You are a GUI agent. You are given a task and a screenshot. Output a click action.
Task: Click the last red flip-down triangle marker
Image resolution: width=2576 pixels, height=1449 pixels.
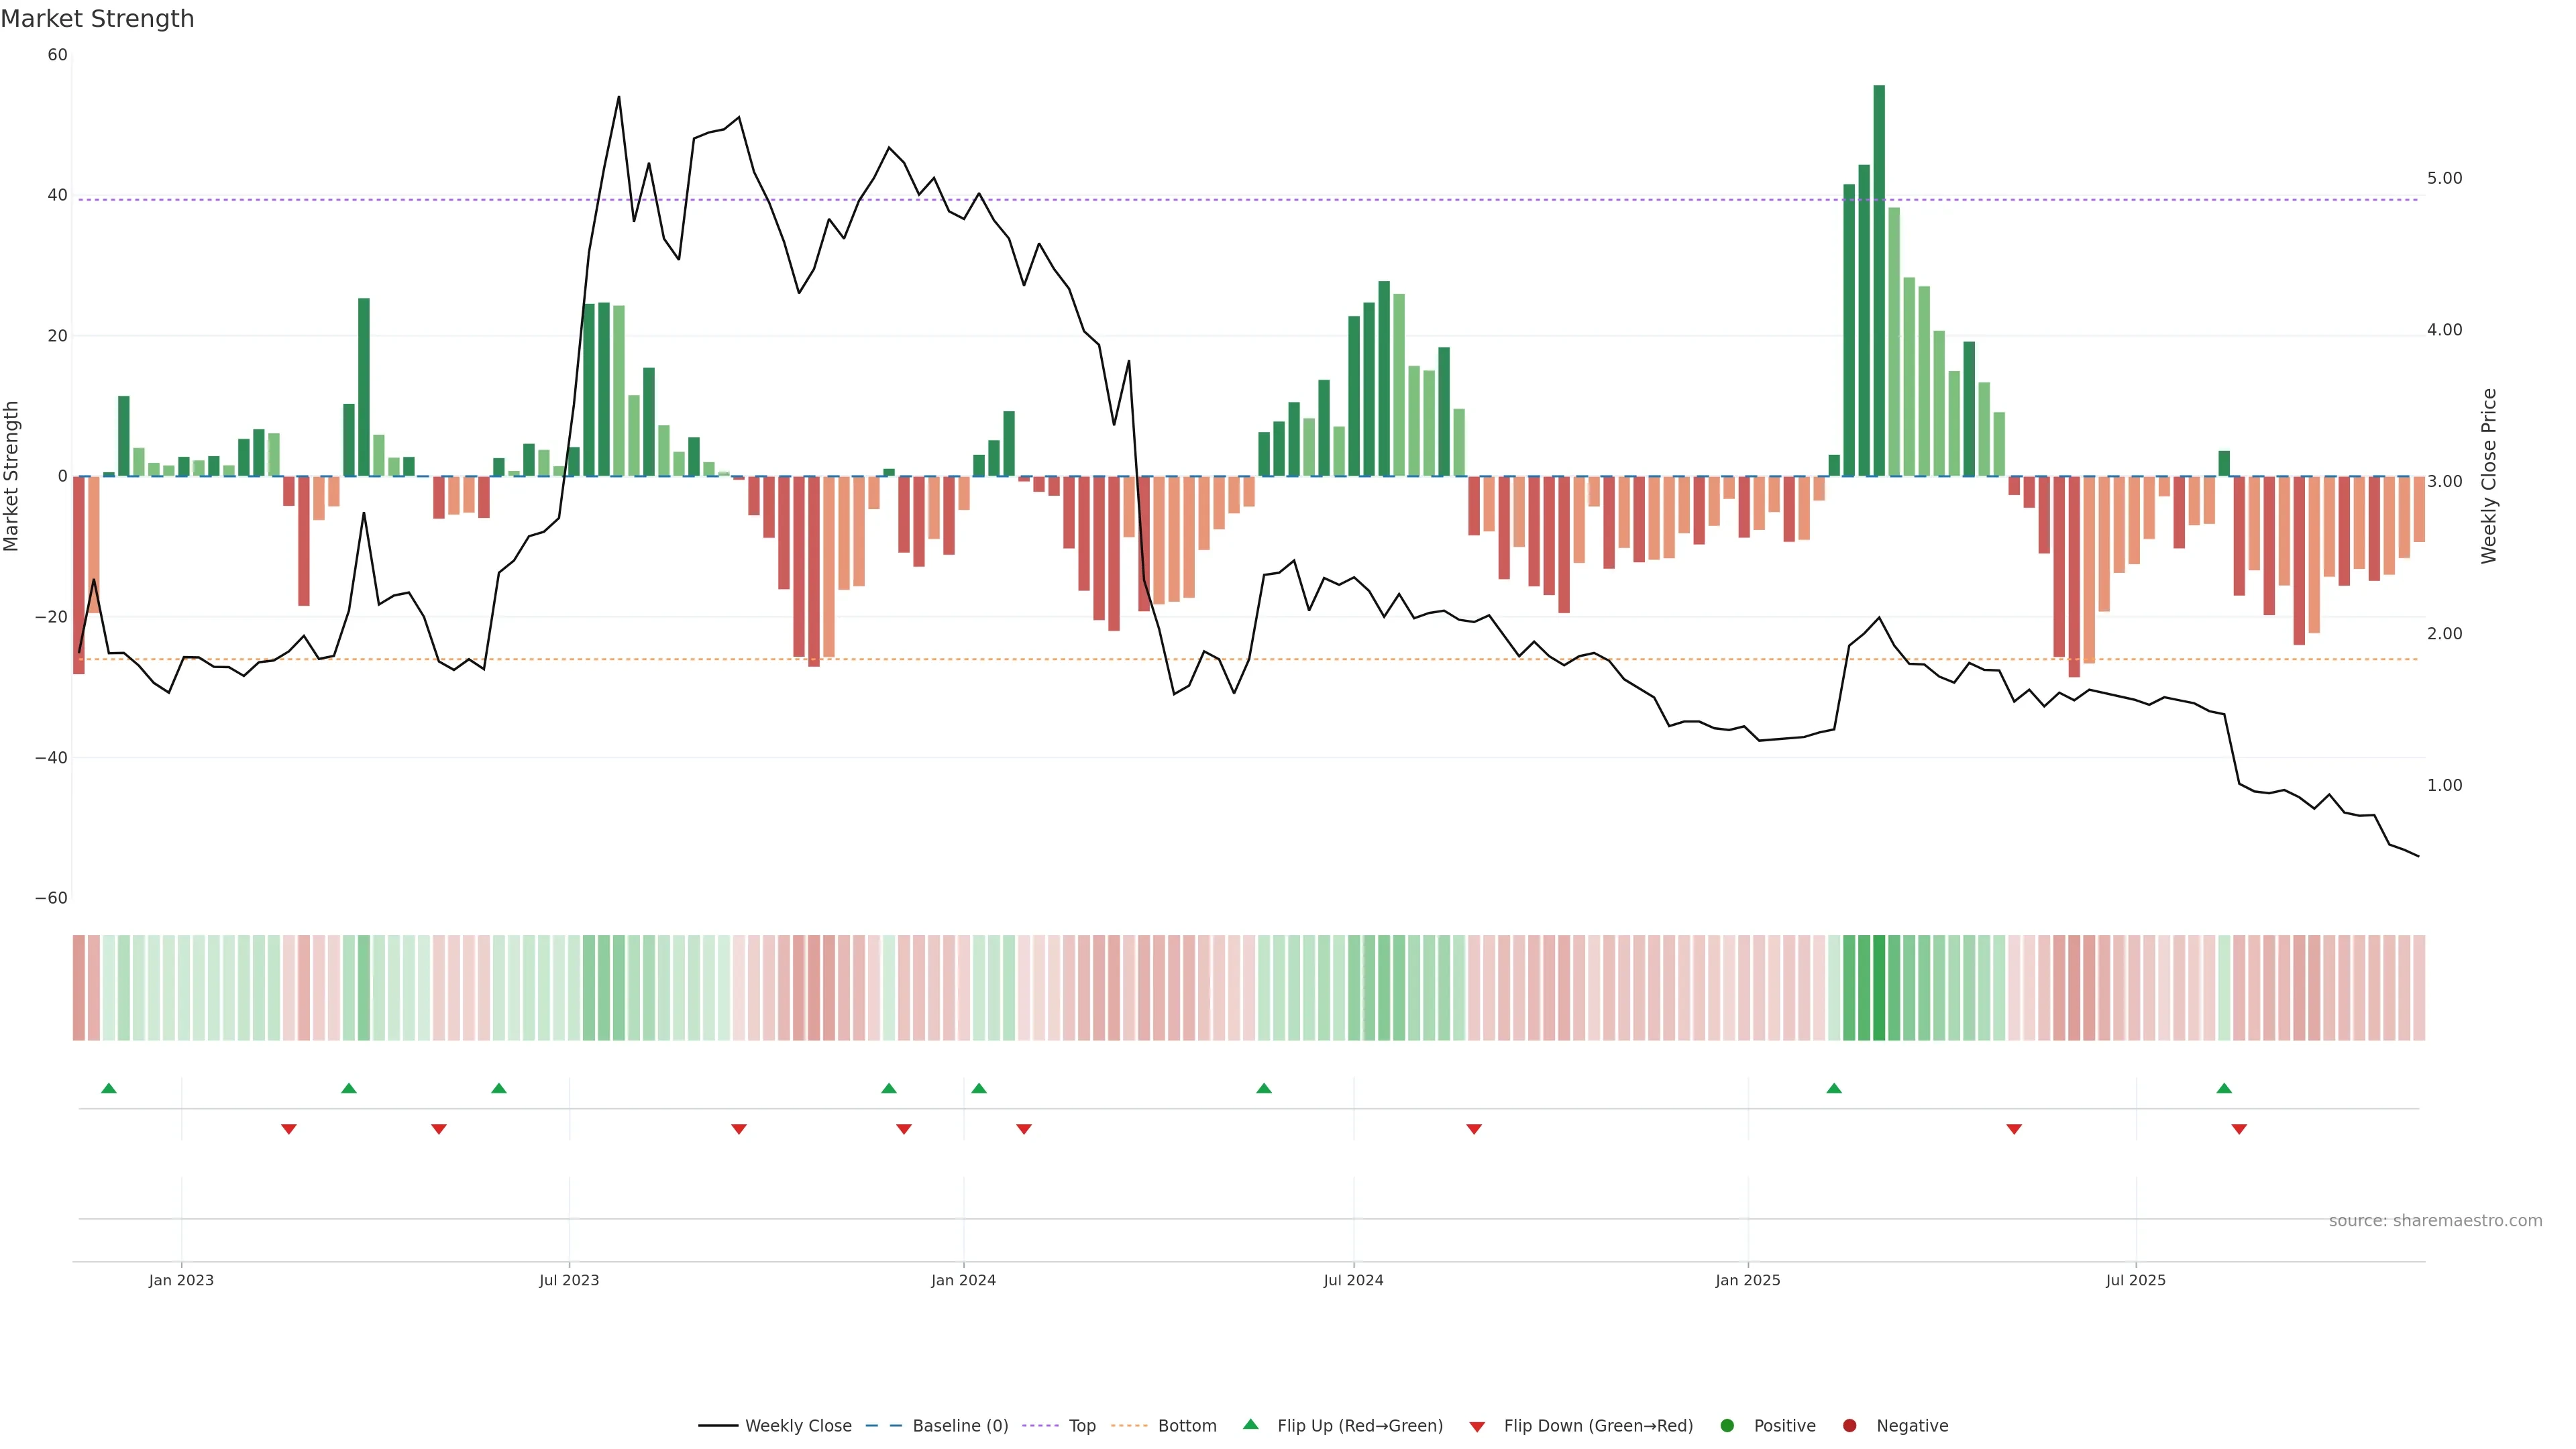[x=2239, y=1129]
